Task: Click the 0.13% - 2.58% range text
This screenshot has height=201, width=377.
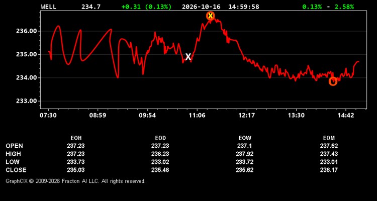Action: (328, 7)
